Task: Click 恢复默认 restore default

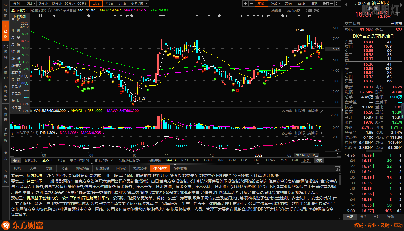Action: click(x=30, y=161)
